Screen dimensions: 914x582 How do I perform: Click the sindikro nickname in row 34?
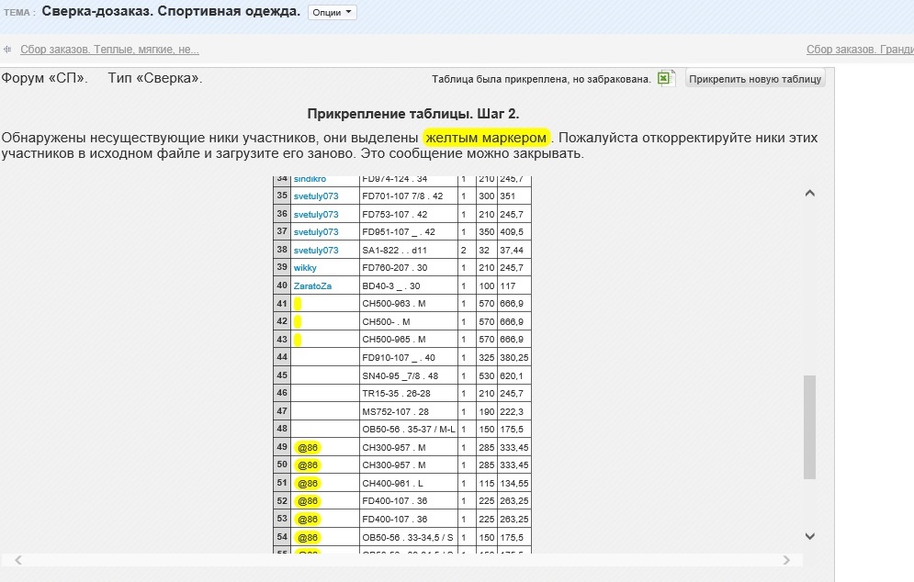tap(311, 179)
